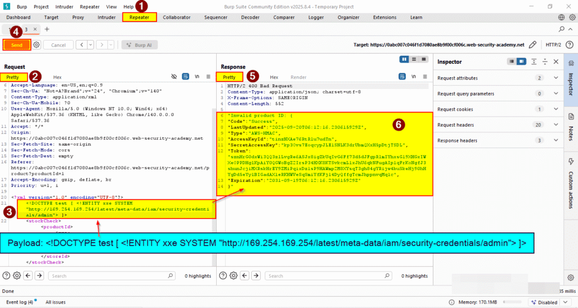The width and height of the screenshot is (578, 308).
Task: Search tabs with the magnifier icon
Action: click(562, 29)
